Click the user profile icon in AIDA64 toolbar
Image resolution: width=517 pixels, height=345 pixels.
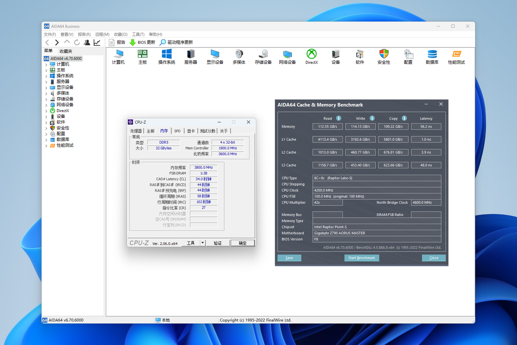coord(87,42)
